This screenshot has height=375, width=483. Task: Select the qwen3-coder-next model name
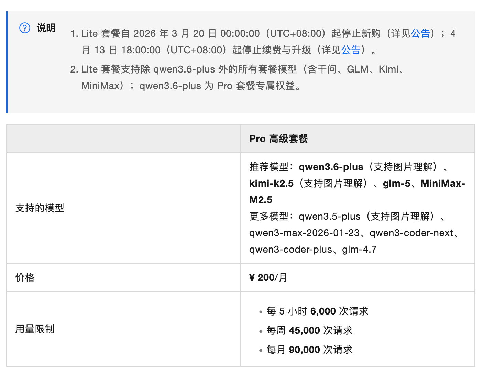(411, 233)
